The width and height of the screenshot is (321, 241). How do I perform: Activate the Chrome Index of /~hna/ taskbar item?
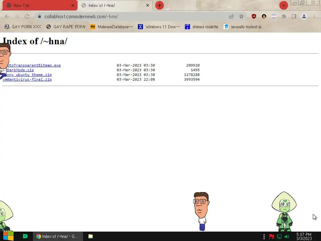point(58,236)
